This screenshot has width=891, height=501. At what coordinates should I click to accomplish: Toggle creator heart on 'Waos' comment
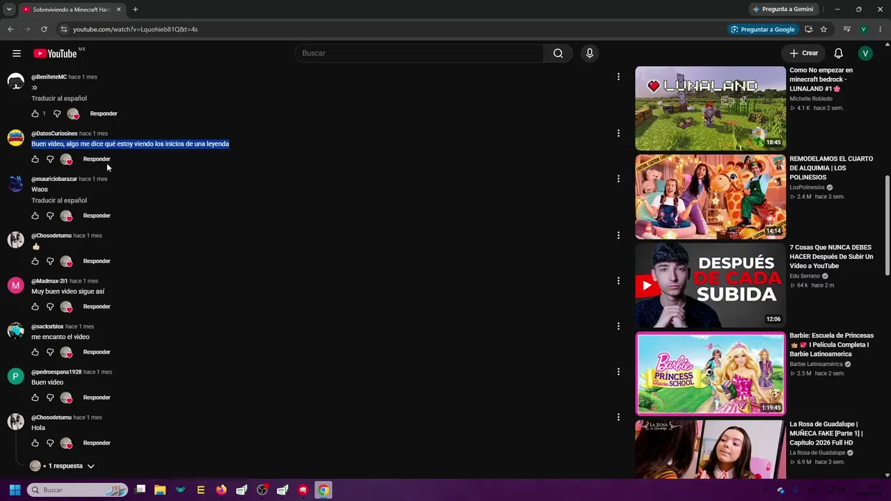pyautogui.click(x=66, y=216)
